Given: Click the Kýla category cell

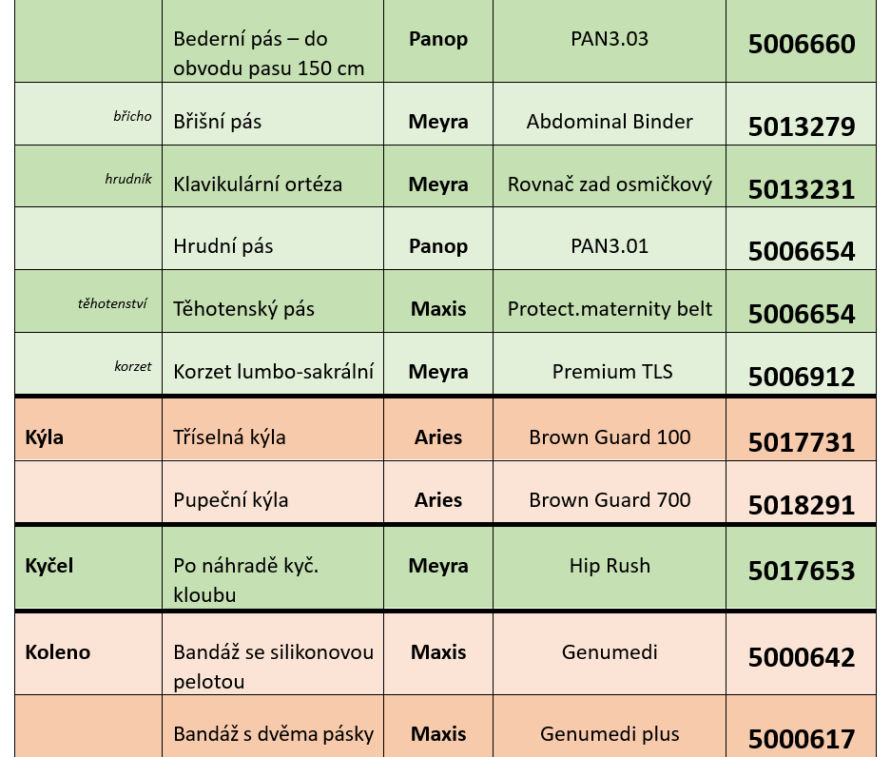Looking at the screenshot, I should (88, 429).
